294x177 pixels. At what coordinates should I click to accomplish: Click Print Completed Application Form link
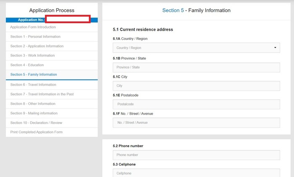(x=36, y=132)
